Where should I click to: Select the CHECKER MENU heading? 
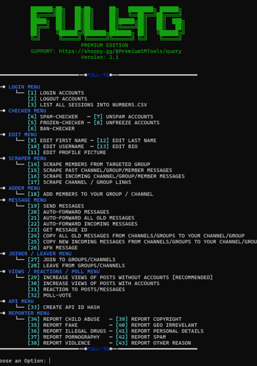pos(27,110)
